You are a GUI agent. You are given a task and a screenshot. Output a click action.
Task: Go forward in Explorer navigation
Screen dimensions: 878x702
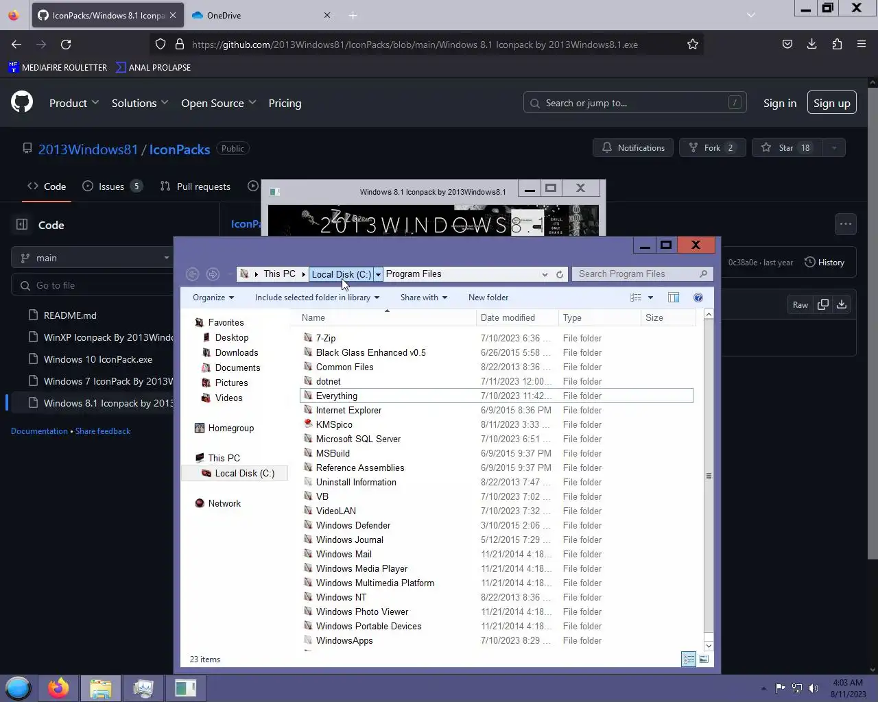213,274
